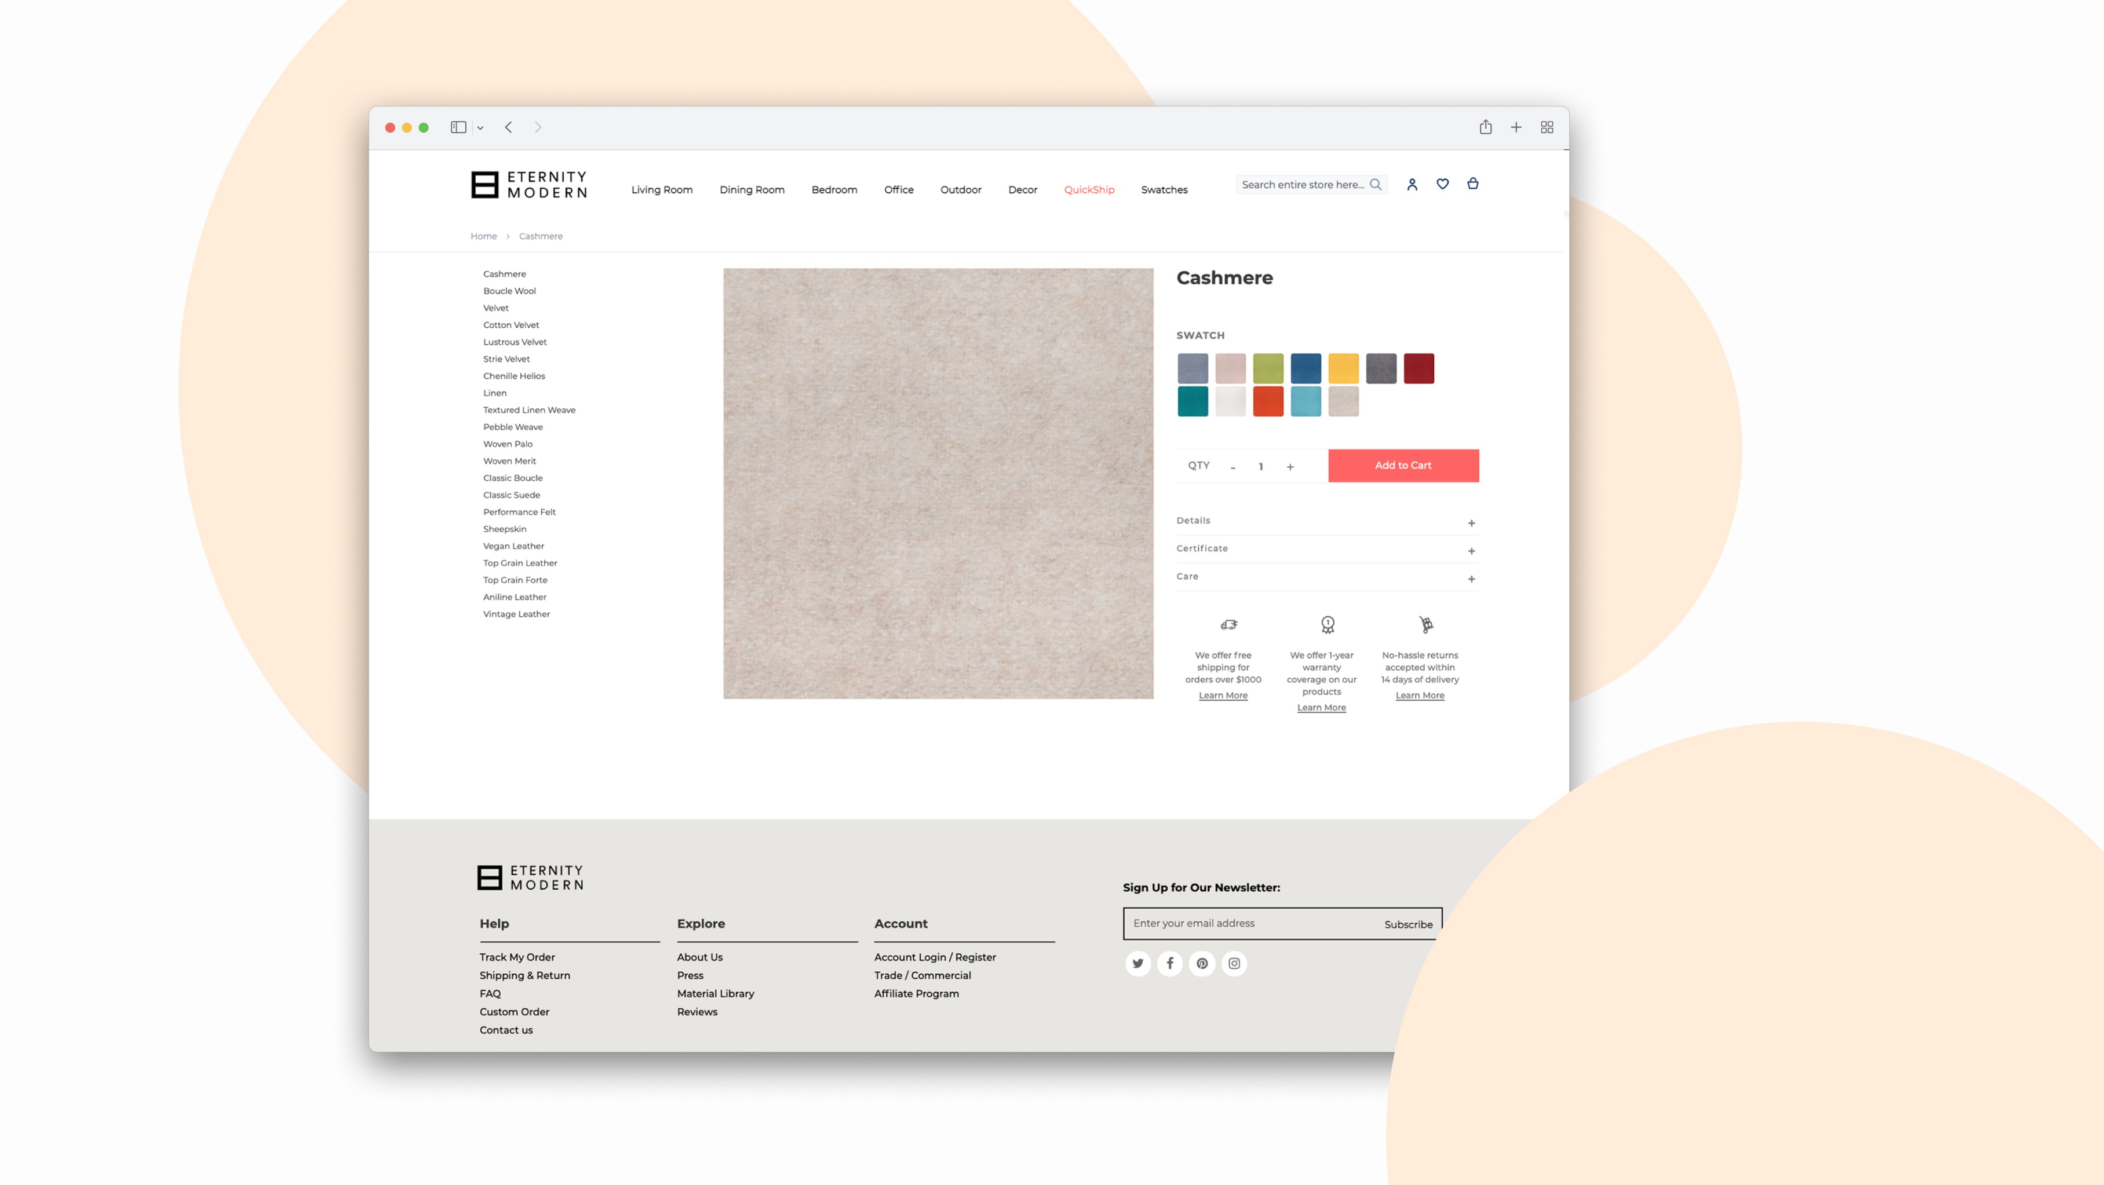The height and width of the screenshot is (1185, 2104).
Task: Select the orange-red swatch
Action: 1268,401
